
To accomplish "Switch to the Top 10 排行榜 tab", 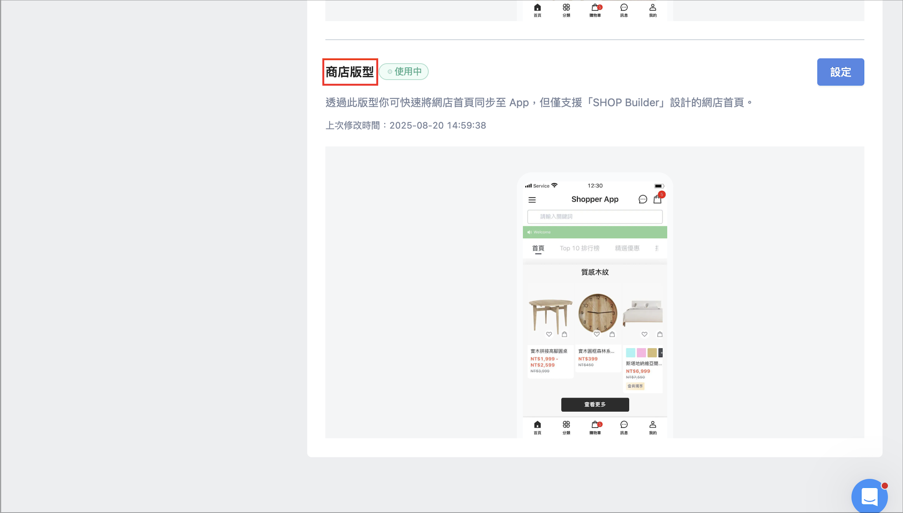I will point(579,248).
